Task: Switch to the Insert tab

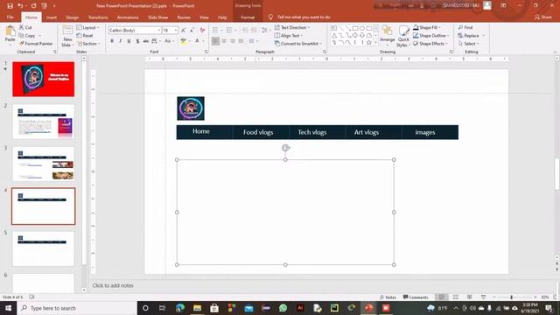Action: tap(52, 17)
